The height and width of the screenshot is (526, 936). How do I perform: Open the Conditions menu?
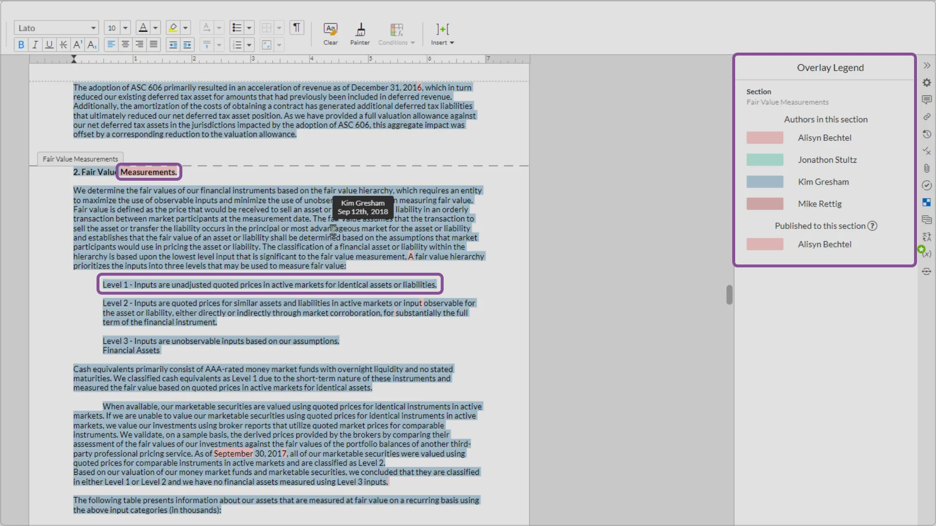pyautogui.click(x=396, y=33)
